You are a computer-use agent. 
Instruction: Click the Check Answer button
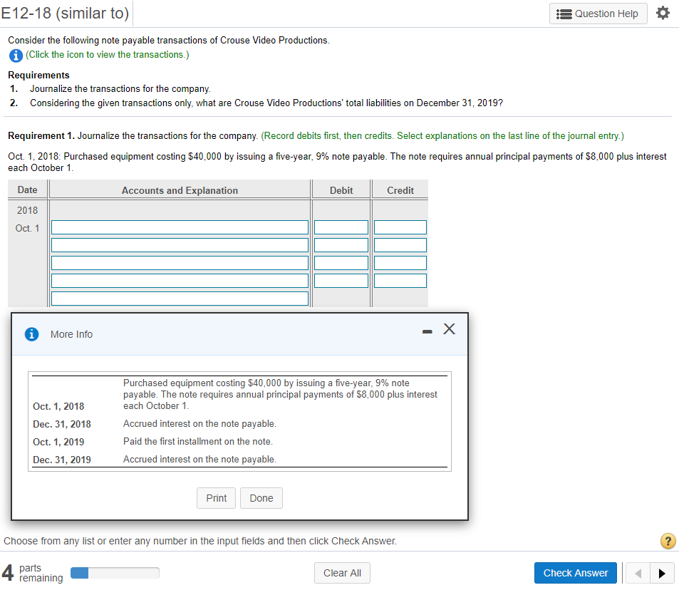pos(575,572)
